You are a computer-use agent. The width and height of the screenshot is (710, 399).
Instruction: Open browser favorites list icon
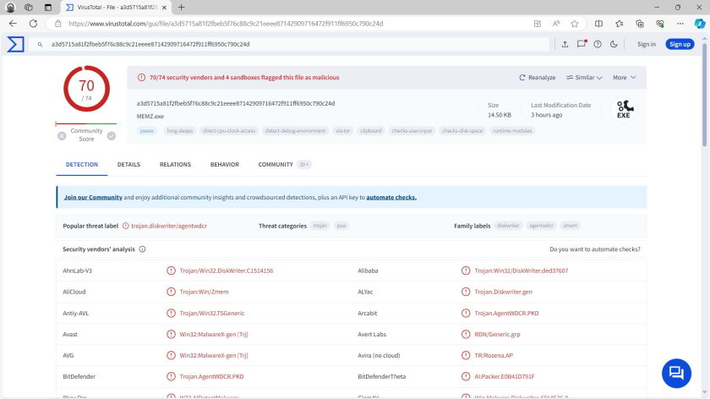[x=619, y=24]
